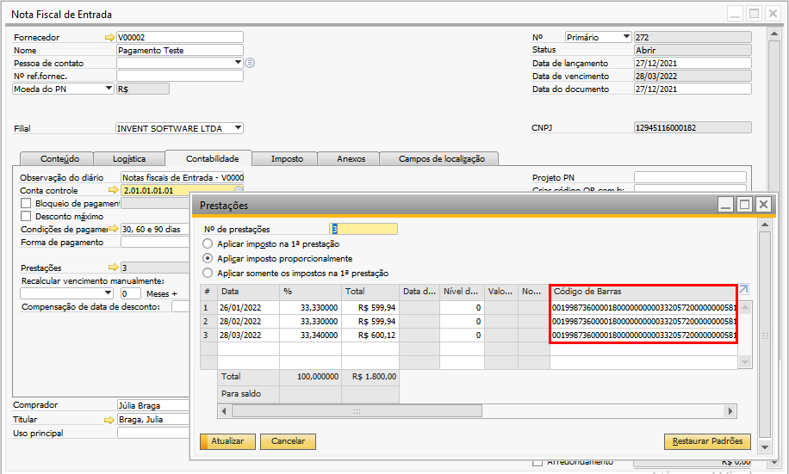Open Campos de localização tab
The width and height of the screenshot is (789, 474).
click(x=439, y=159)
